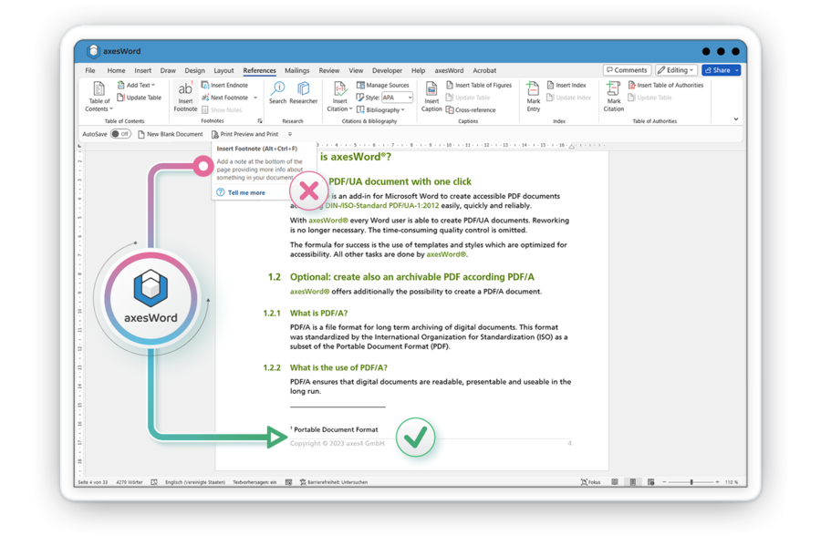
Task: Click the word count showing 4279 words
Action: (x=130, y=482)
